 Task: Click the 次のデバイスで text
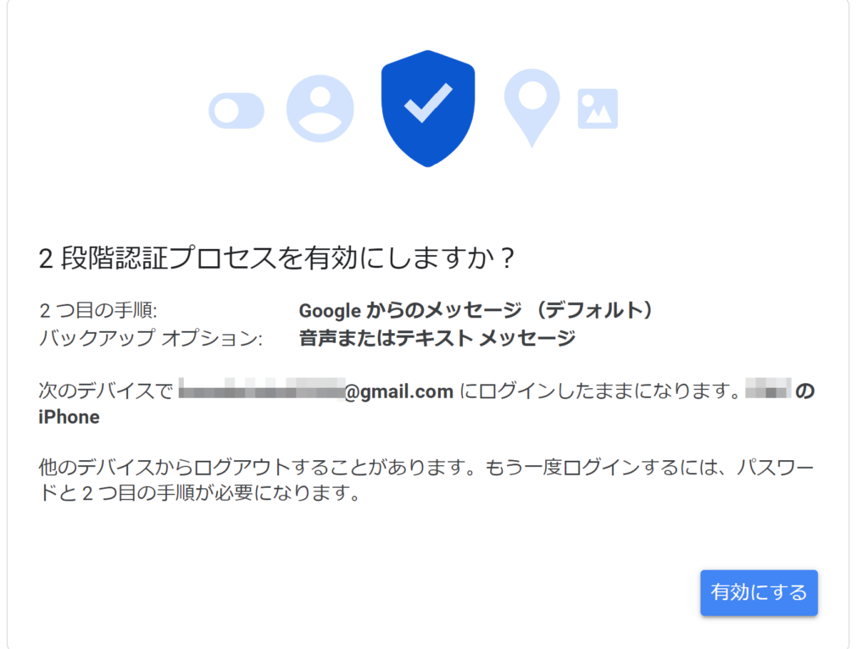point(106,391)
